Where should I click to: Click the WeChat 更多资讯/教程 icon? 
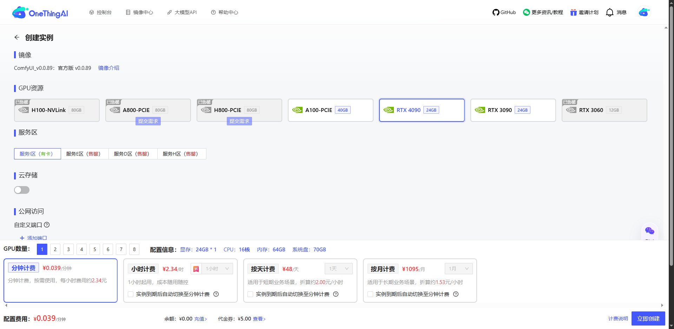coord(526,12)
